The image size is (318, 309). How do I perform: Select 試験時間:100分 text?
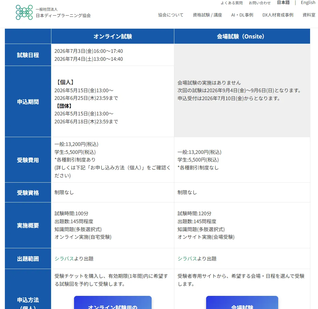click(x=71, y=213)
